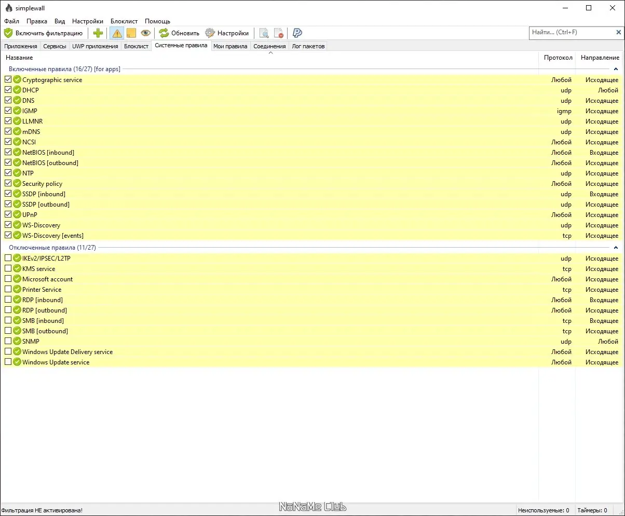Image resolution: width=625 pixels, height=516 pixels.
Task: Click green icon beside Windows Update Delivery service
Action: [x=17, y=351]
